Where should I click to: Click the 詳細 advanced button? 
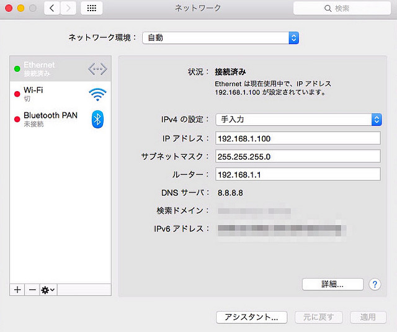tap(332, 284)
